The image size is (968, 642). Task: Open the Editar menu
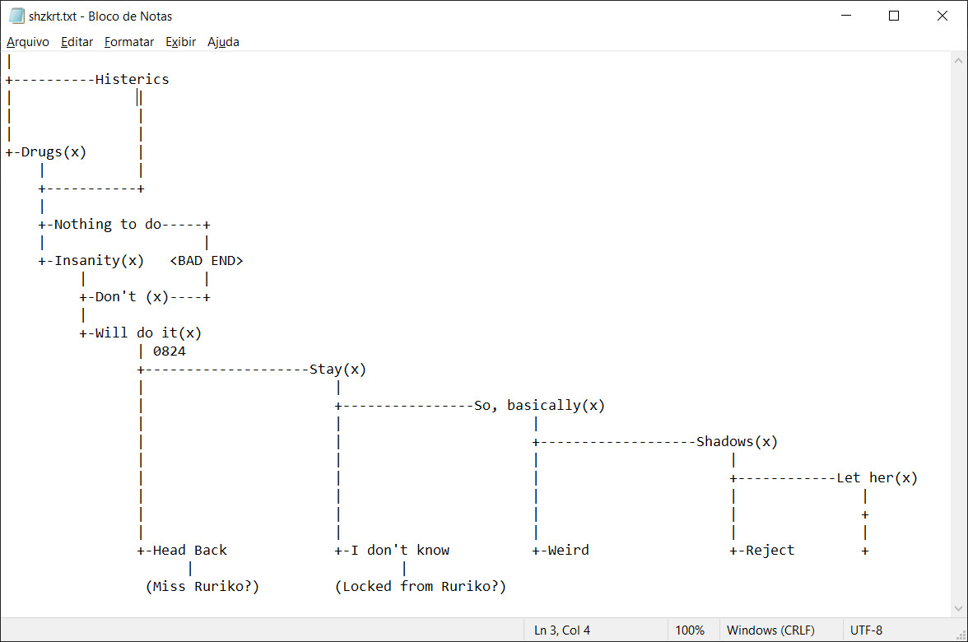77,42
